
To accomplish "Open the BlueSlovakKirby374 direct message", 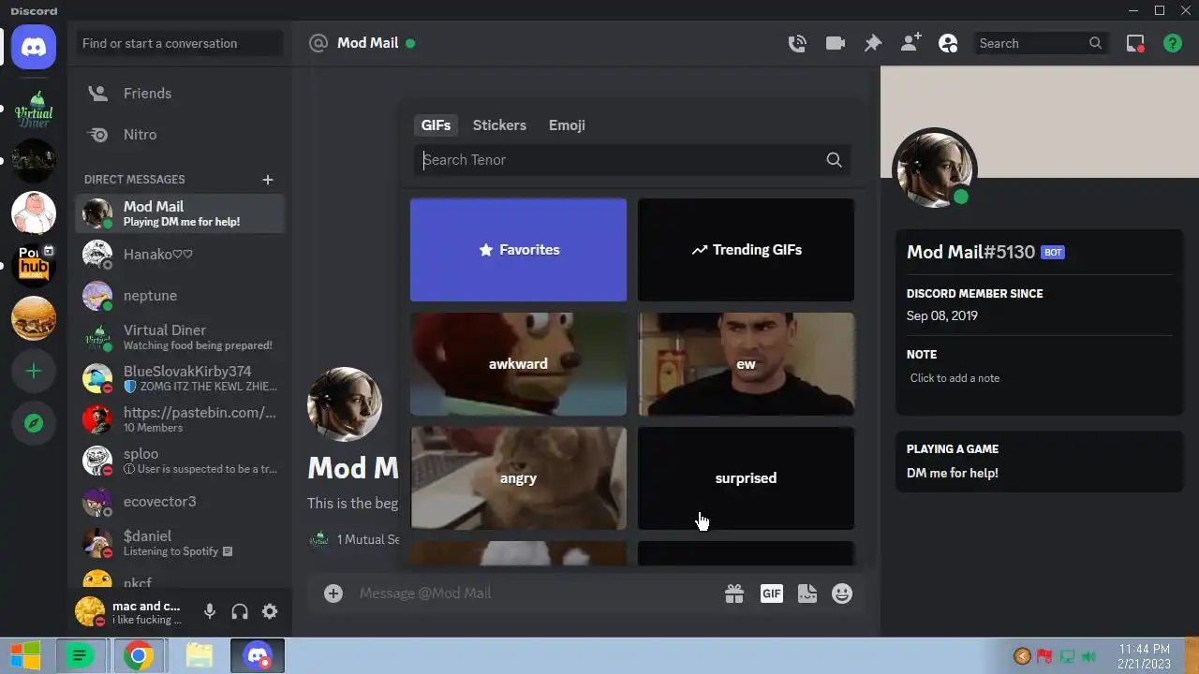I will pos(180,378).
